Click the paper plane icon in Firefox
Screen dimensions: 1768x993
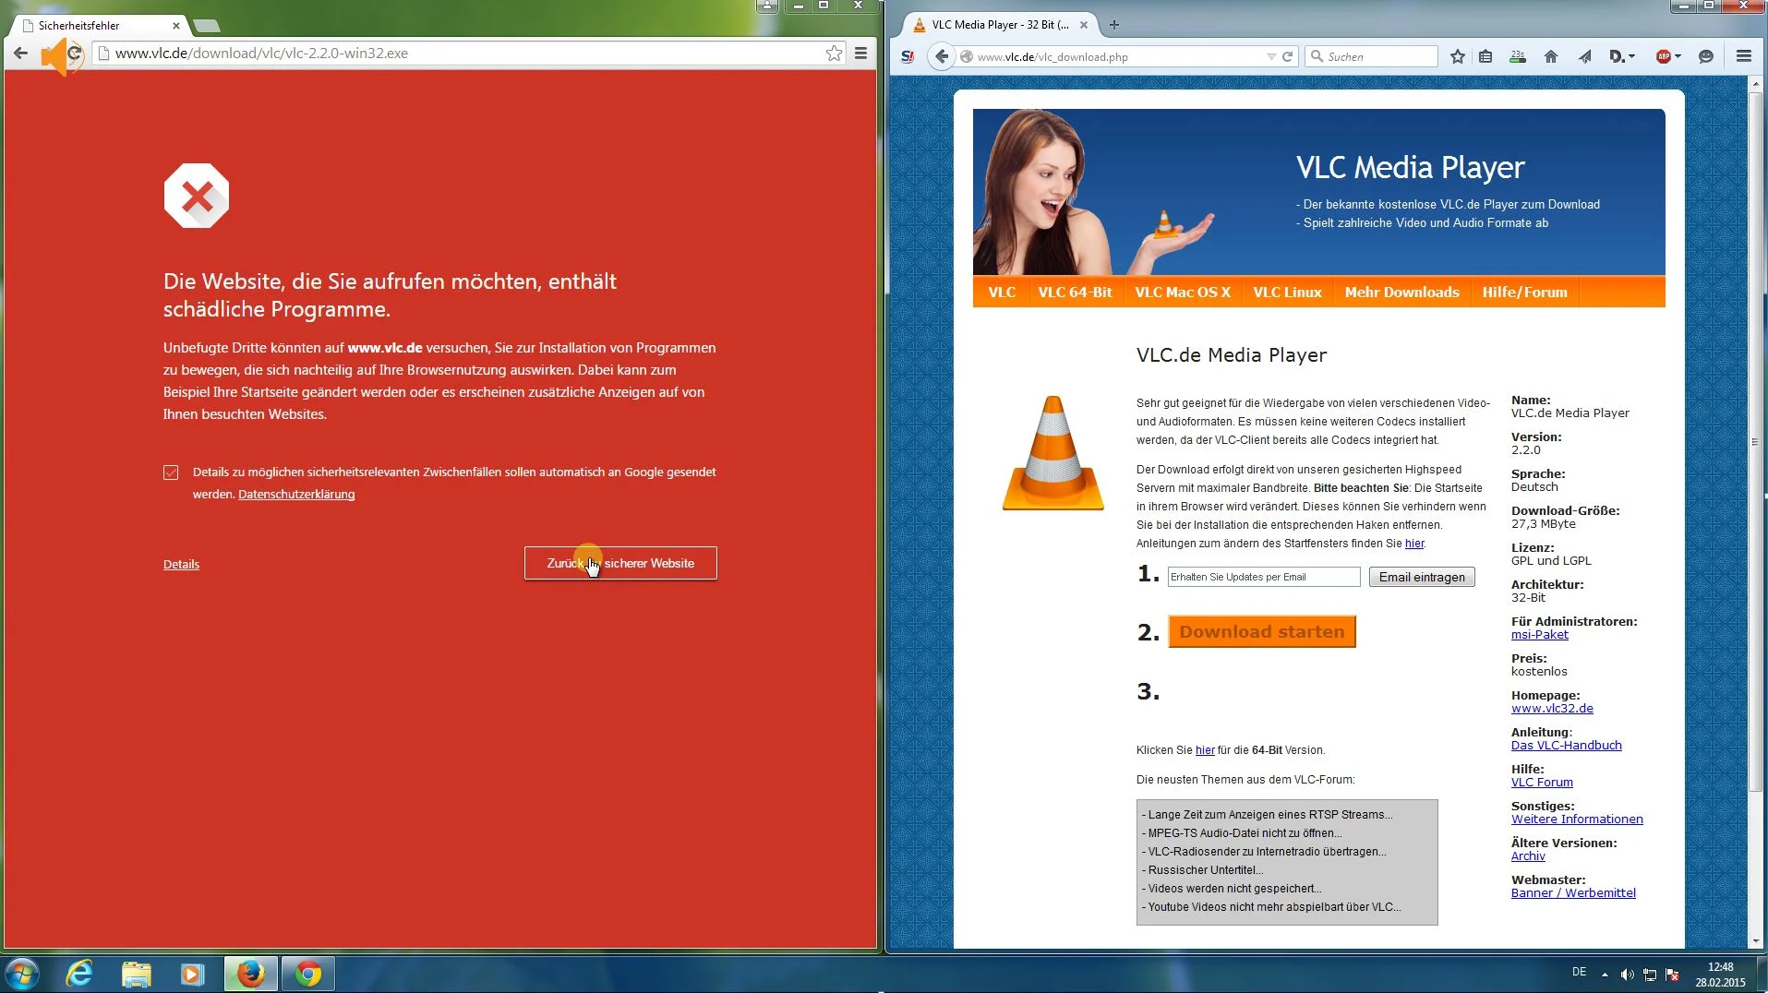(1584, 56)
